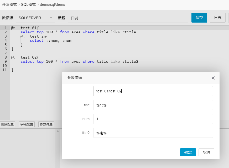Click line number 7 in editor gutter
Screen dimensions: 229x168
point(6,53)
